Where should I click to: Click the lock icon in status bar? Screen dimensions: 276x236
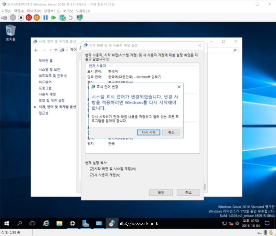coord(271,232)
